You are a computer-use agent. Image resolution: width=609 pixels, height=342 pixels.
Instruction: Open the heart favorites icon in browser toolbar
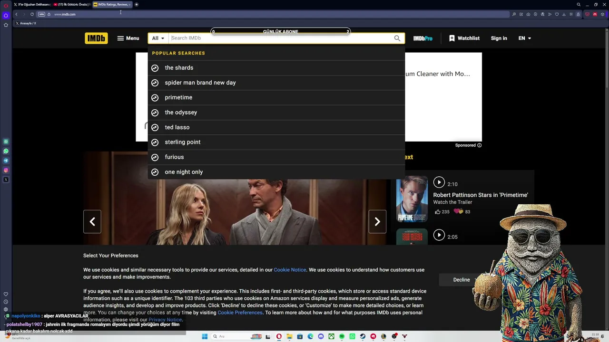coord(557,14)
